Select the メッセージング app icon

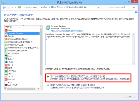click(x=6, y=85)
